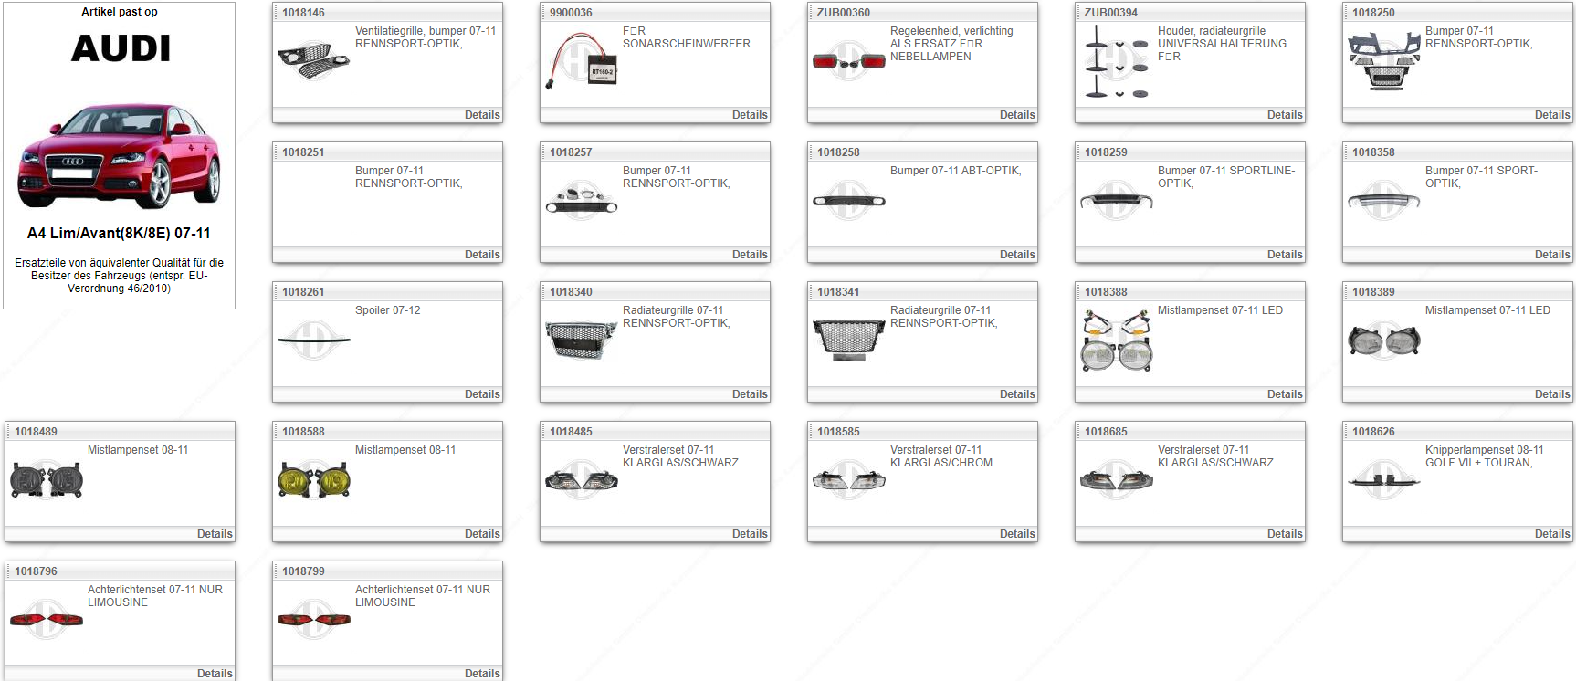Open Details for LED fog lamp set 1018388

[1284, 394]
